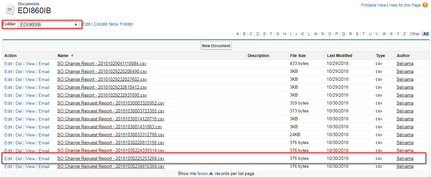Sort by Author column header

click(x=403, y=56)
